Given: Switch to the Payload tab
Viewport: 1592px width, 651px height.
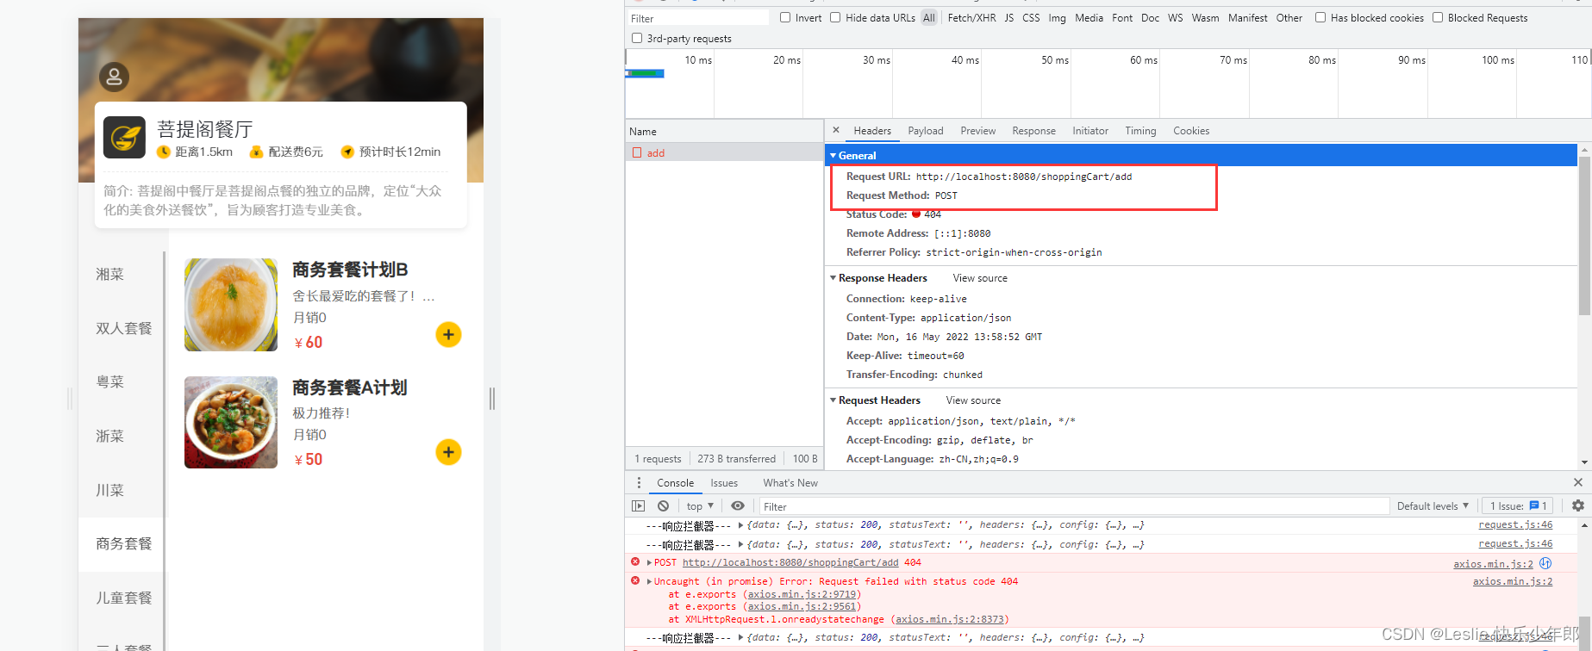Looking at the screenshot, I should (926, 131).
